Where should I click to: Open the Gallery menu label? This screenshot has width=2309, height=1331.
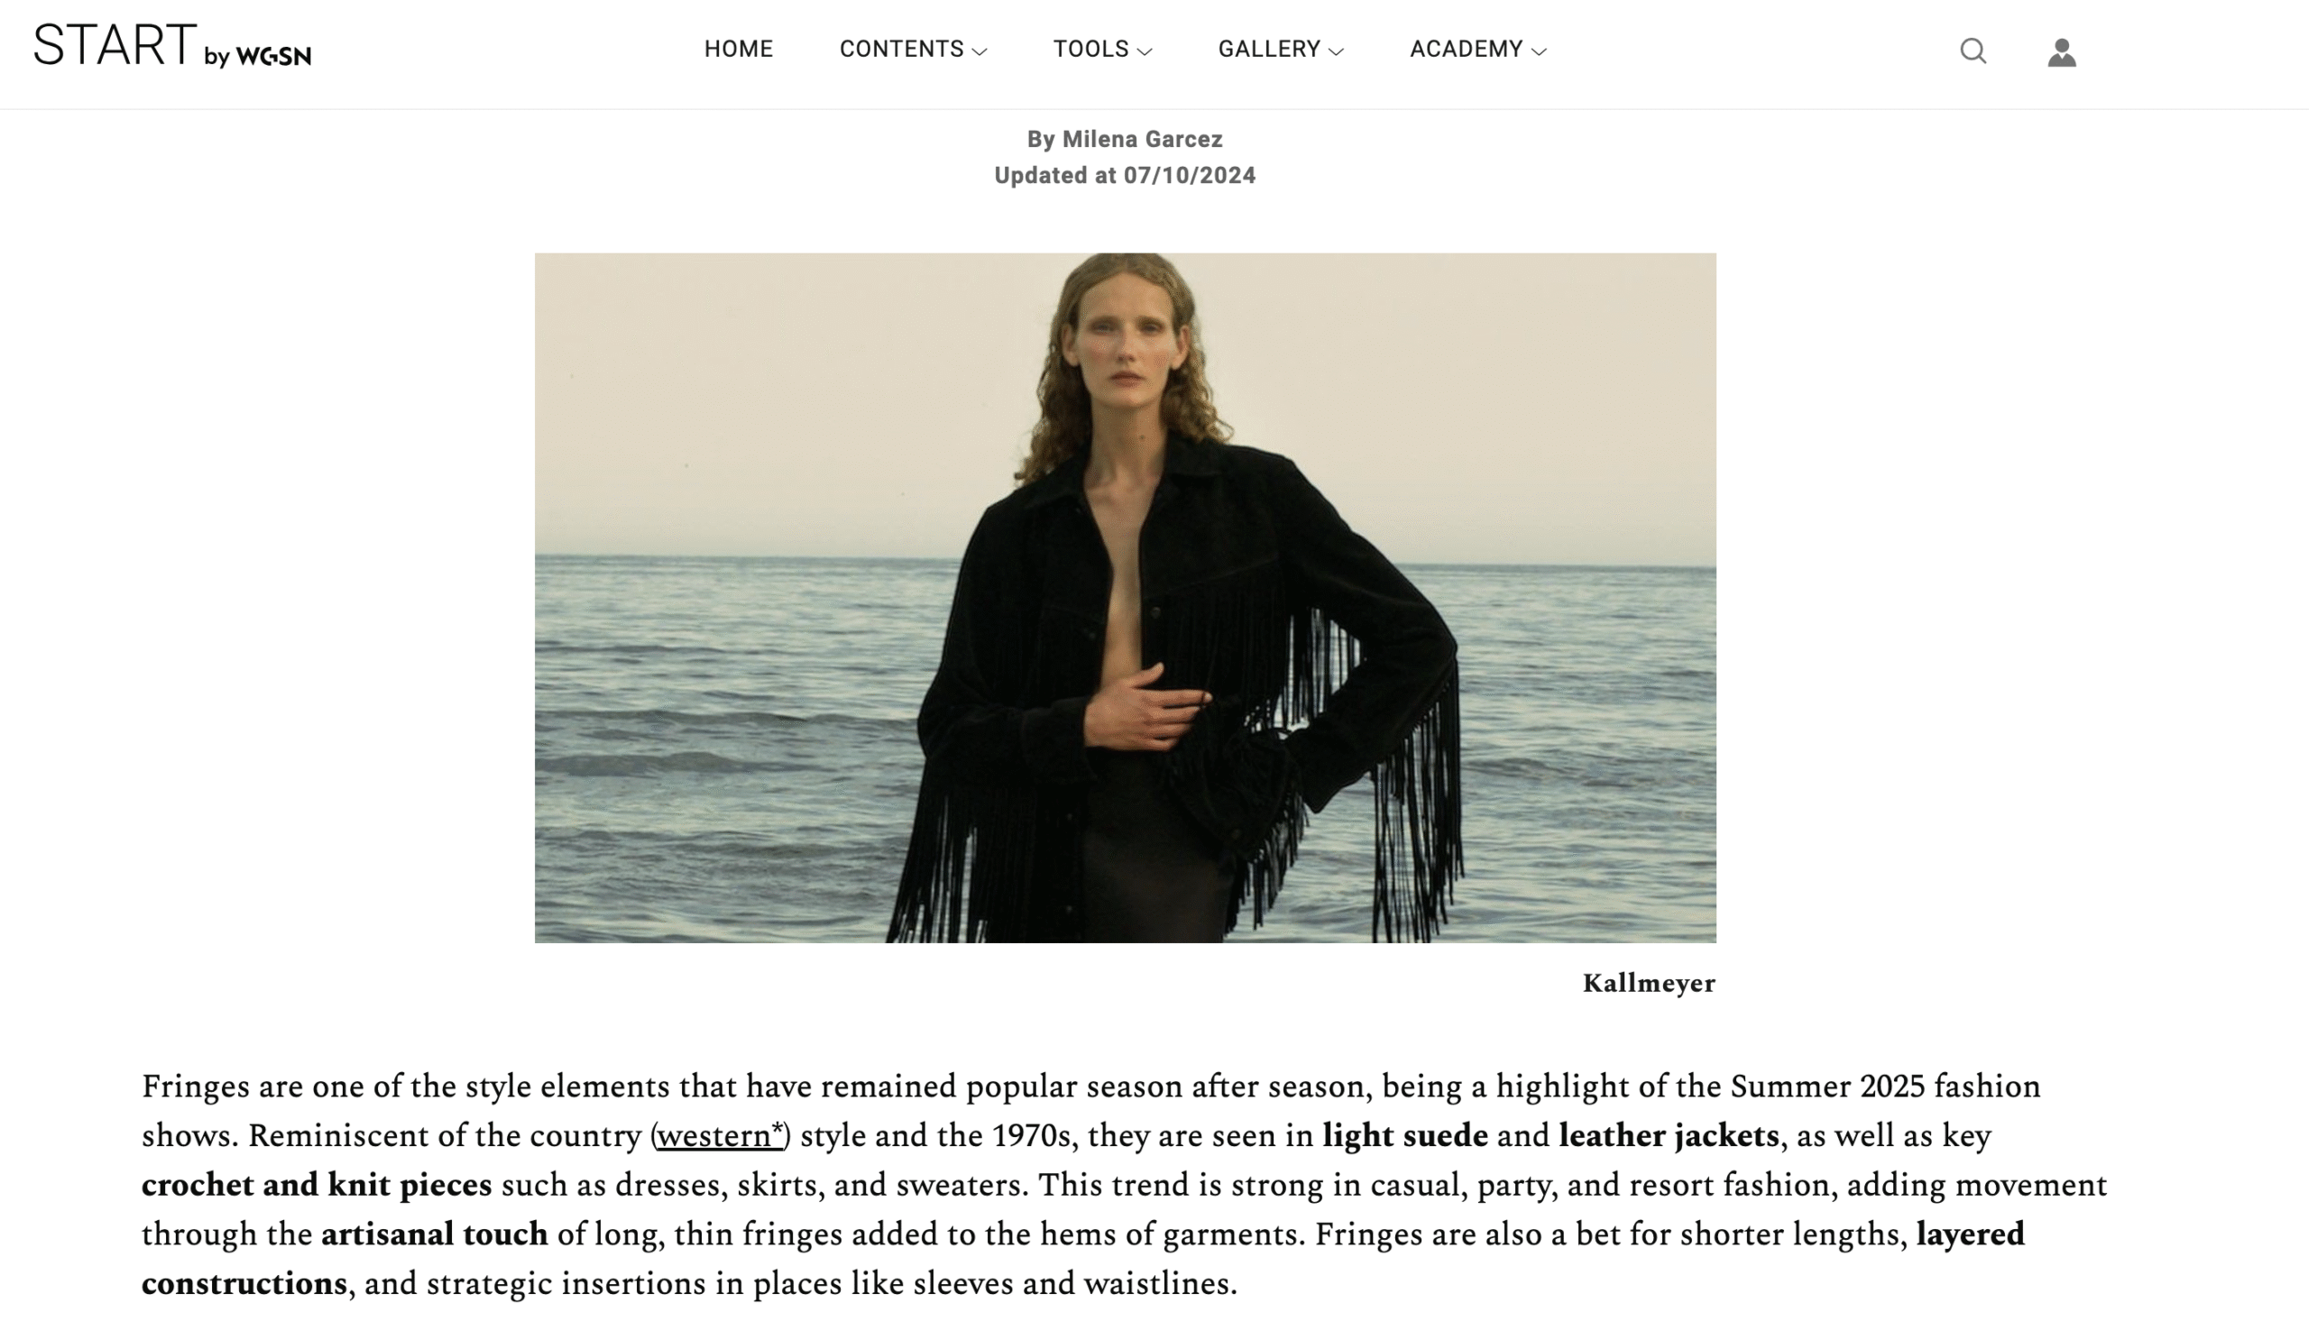click(1269, 49)
